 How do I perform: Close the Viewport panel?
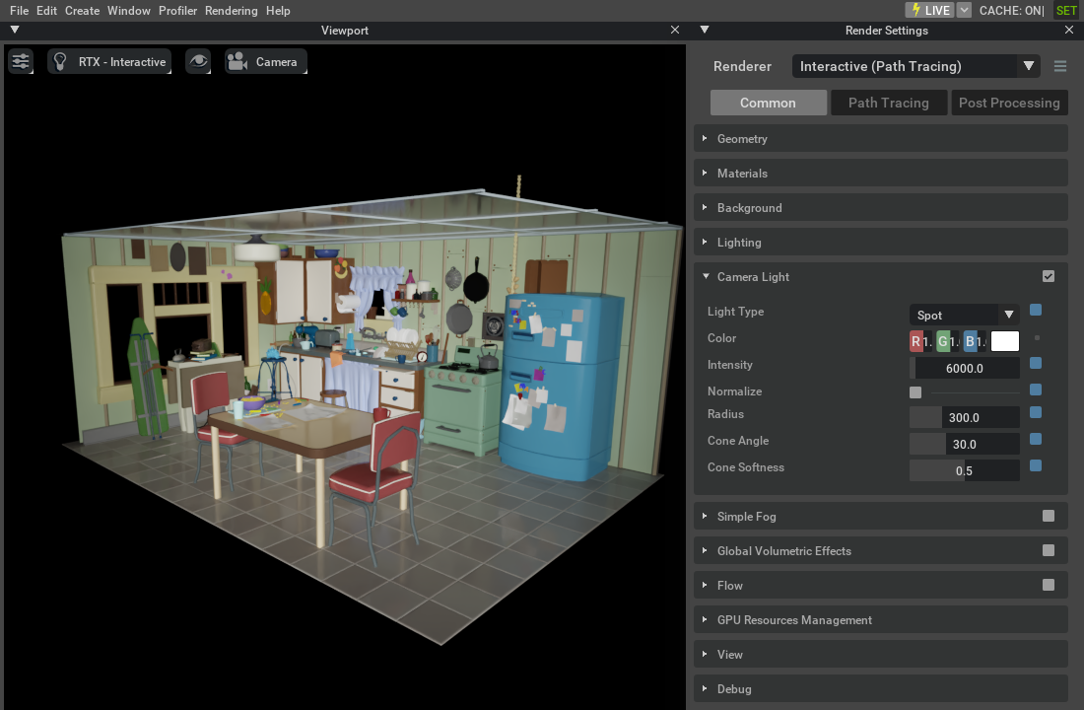coord(675,30)
